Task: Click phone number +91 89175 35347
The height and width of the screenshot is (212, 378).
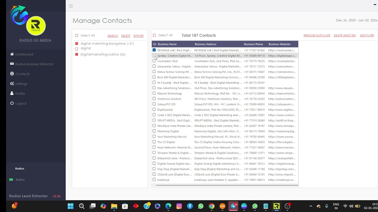Action: 254,83
